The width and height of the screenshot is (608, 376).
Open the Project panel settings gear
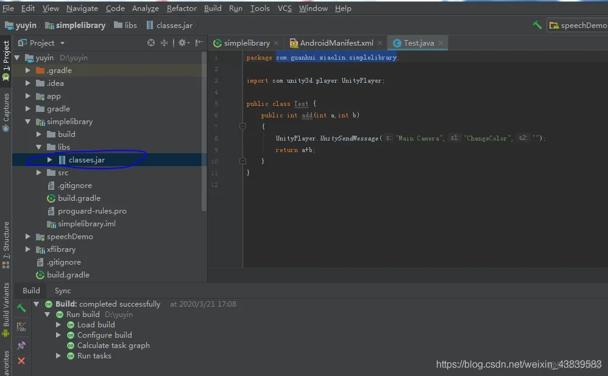pos(183,43)
